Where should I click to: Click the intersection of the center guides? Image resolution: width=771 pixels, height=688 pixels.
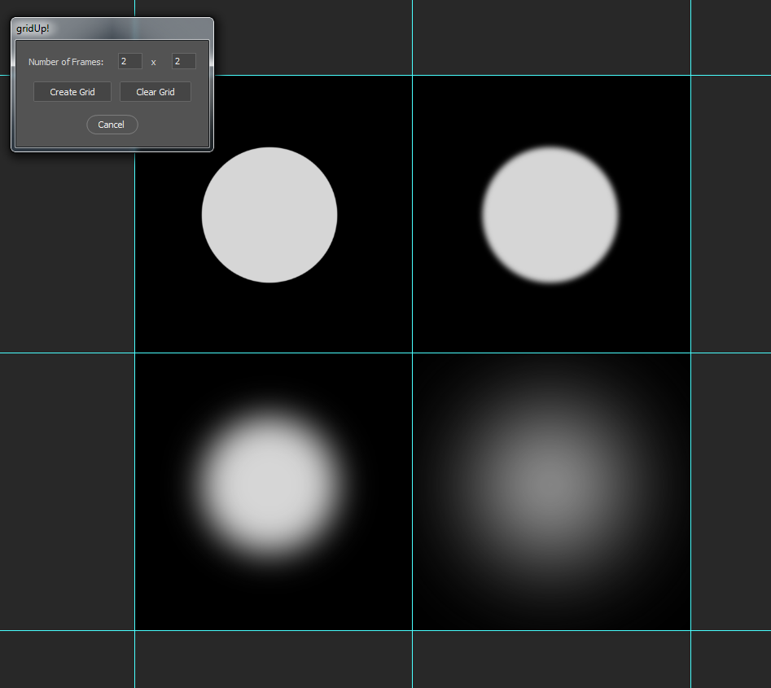[x=412, y=353]
